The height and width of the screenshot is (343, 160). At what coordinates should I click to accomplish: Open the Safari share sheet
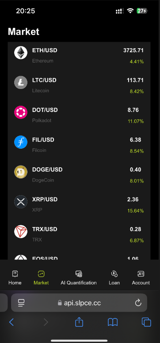click(x=79, y=322)
